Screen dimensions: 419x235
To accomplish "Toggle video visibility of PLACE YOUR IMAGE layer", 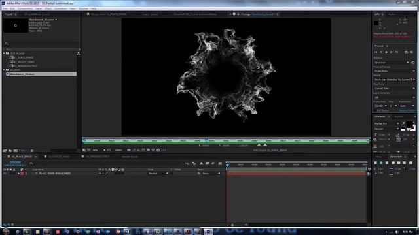I will coord(5,174).
